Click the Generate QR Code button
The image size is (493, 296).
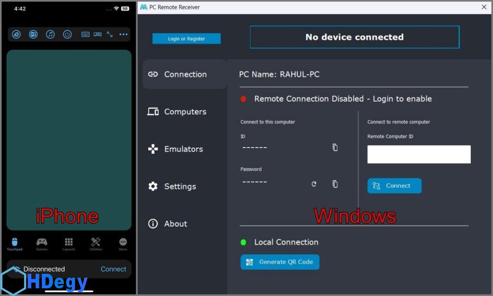click(x=280, y=262)
